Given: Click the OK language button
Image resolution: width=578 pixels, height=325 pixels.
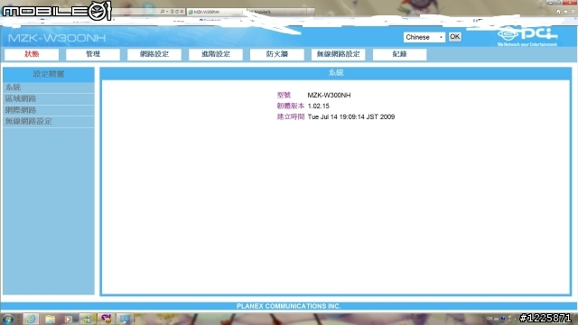Looking at the screenshot, I should tap(454, 37).
